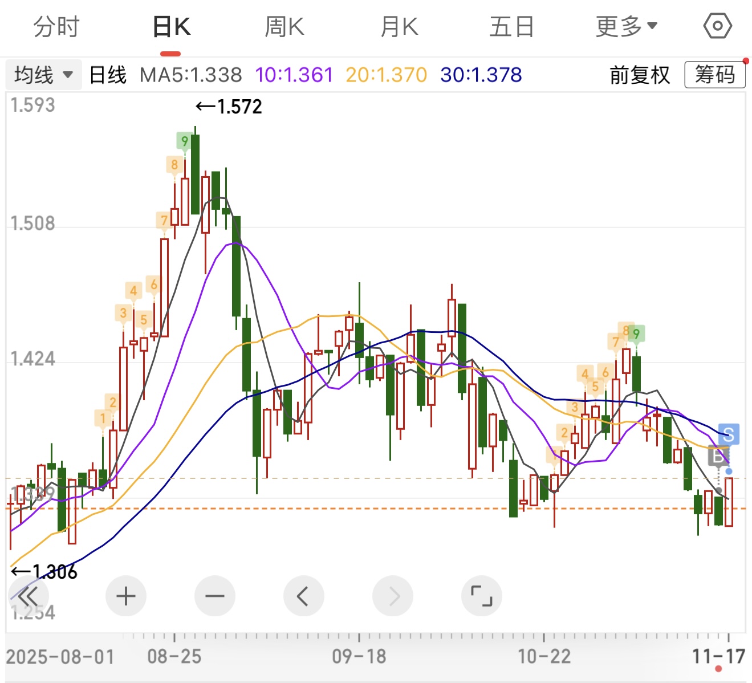The image size is (752, 683).
Task: Enter fullscreen with the expand corners icon
Action: [482, 596]
